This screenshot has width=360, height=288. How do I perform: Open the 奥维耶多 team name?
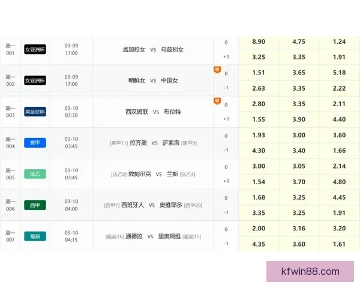tap(171, 205)
